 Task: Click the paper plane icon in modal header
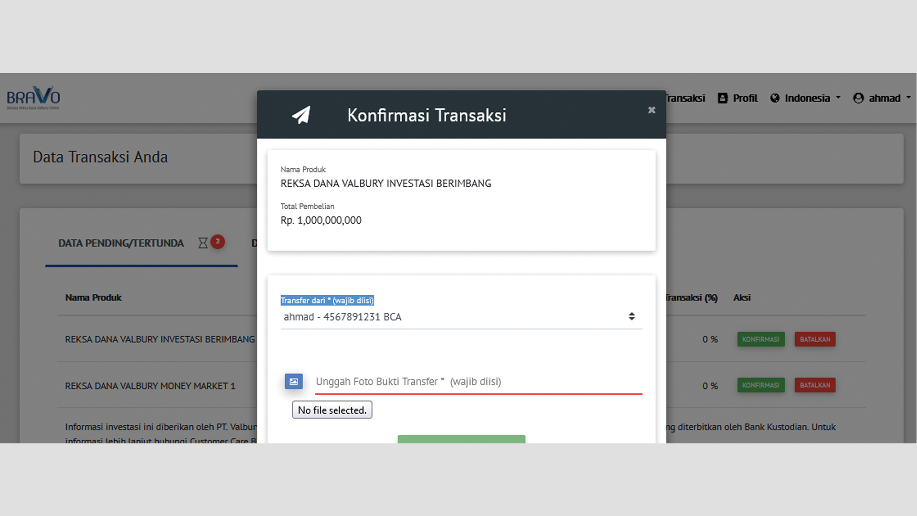point(301,115)
